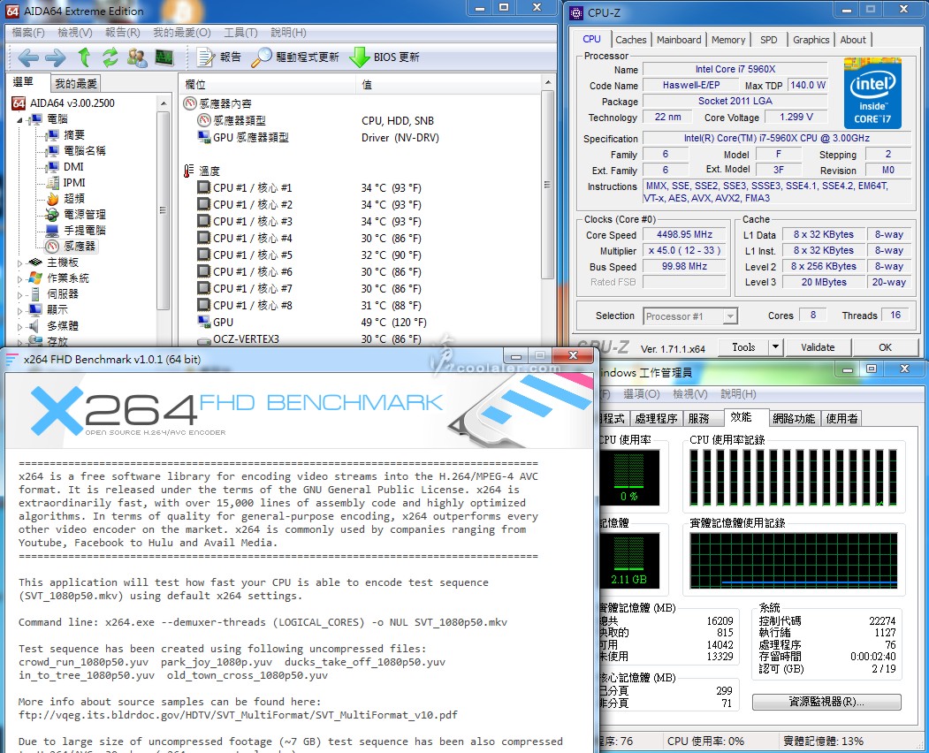Open 超頻 overclock page in the tree

(66, 199)
